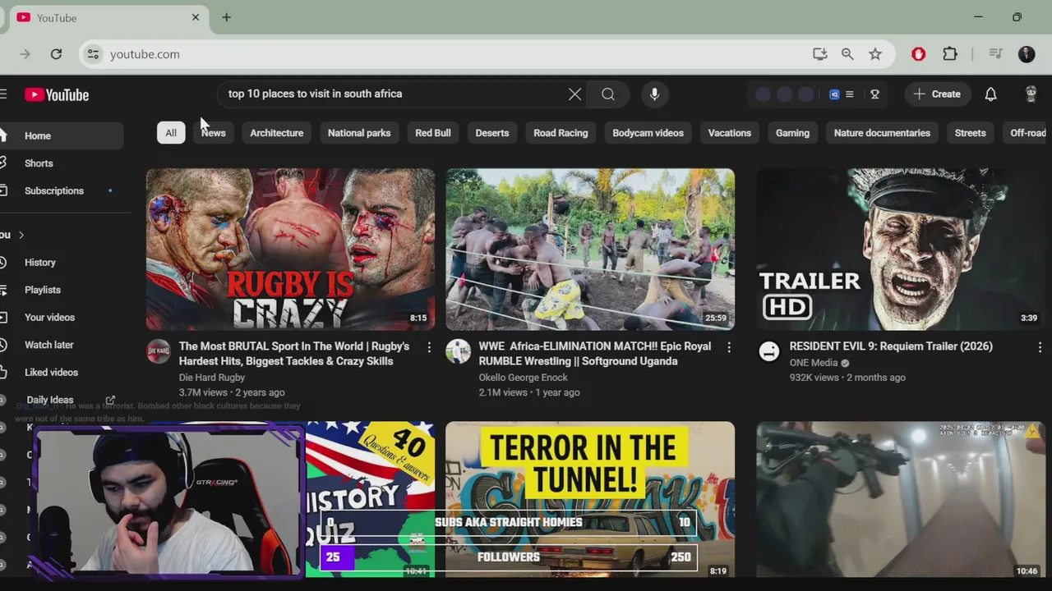Select the Nature documentaries chip

[882, 133]
